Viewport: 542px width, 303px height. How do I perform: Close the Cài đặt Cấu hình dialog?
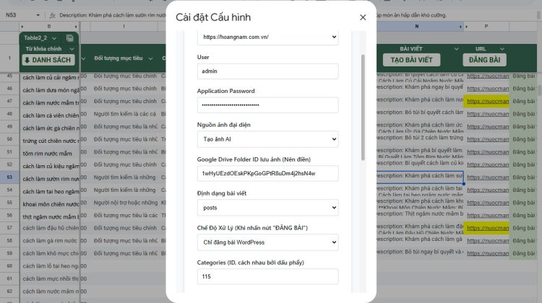[x=363, y=17]
